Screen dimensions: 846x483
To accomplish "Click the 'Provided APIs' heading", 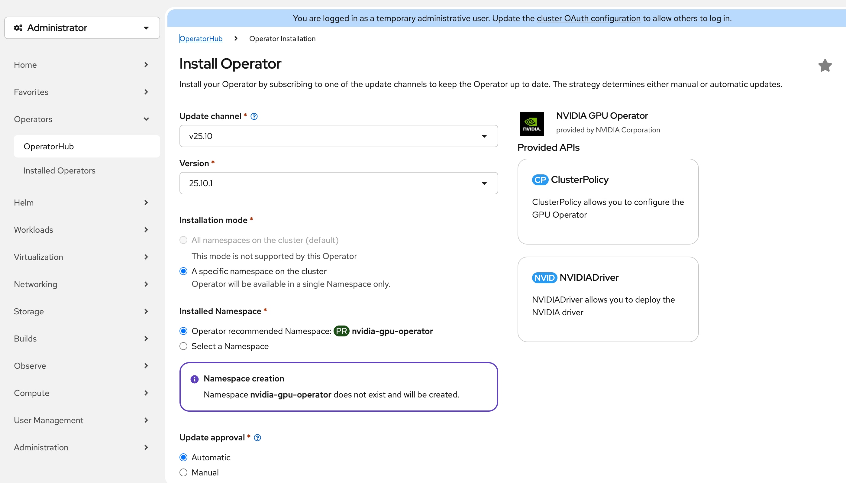I will point(548,147).
